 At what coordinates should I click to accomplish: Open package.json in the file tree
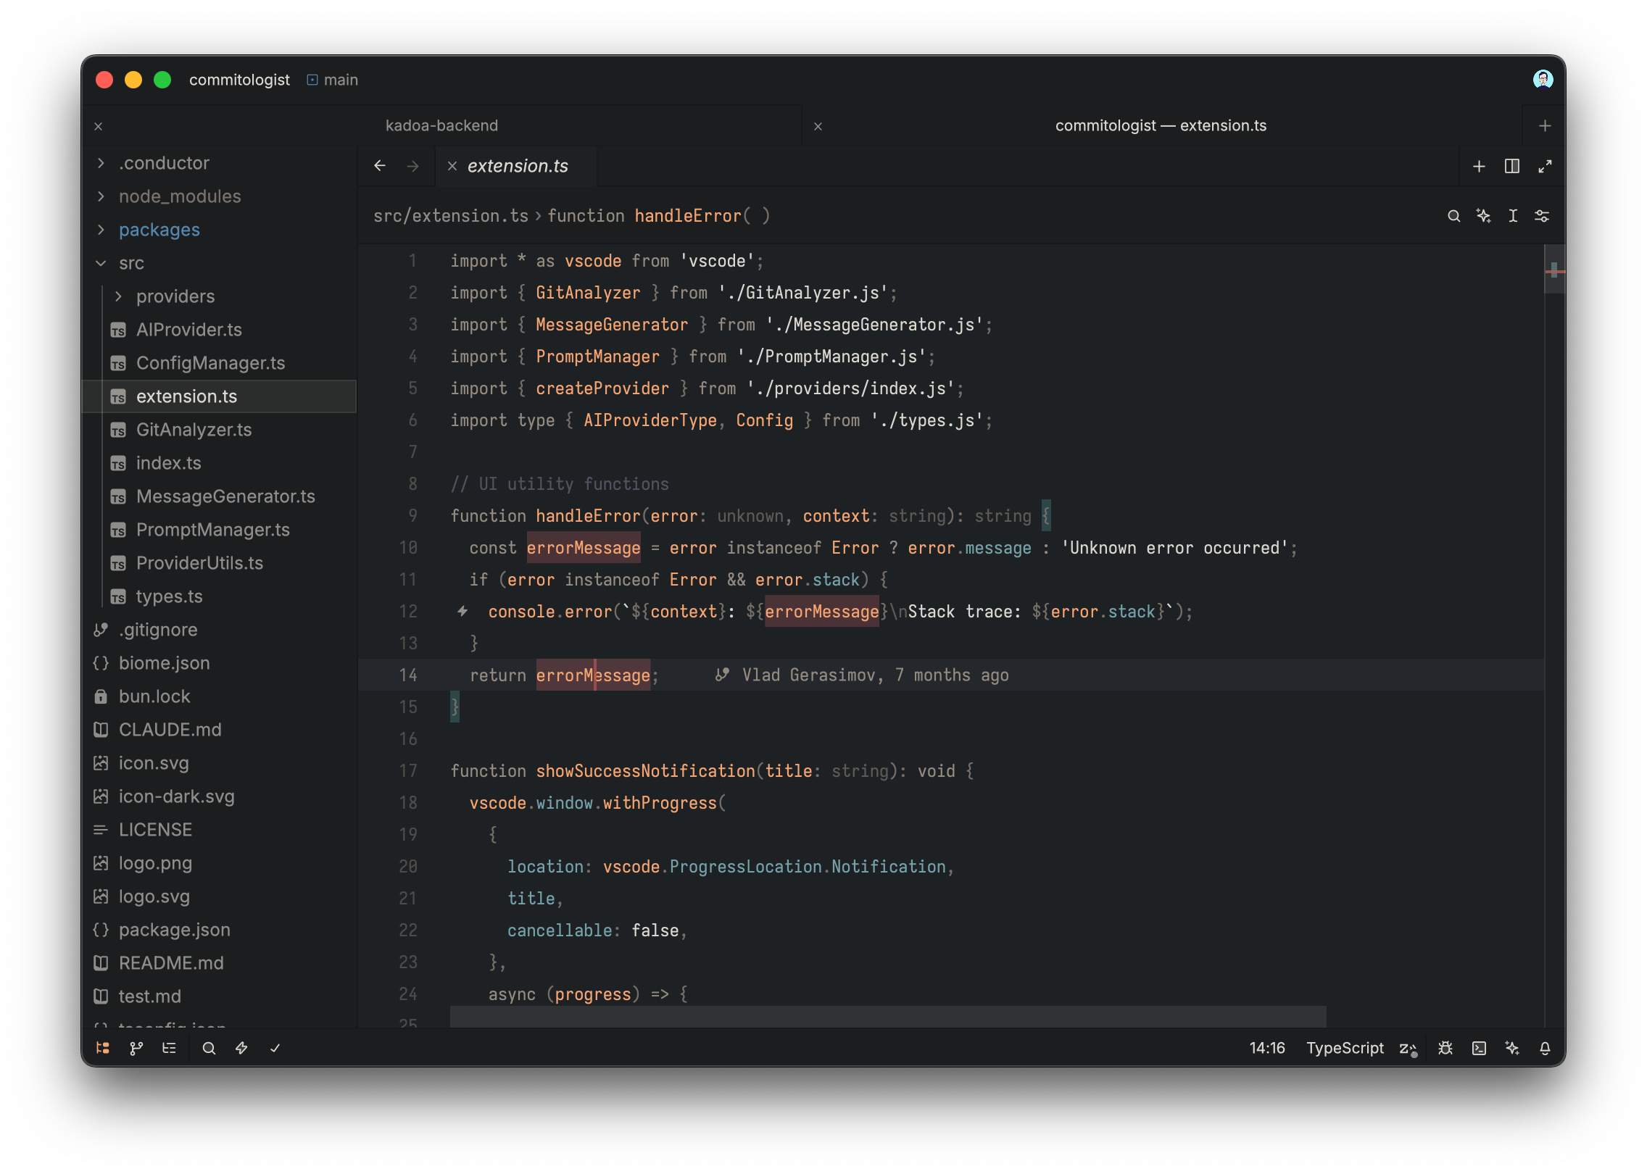[x=219, y=930]
